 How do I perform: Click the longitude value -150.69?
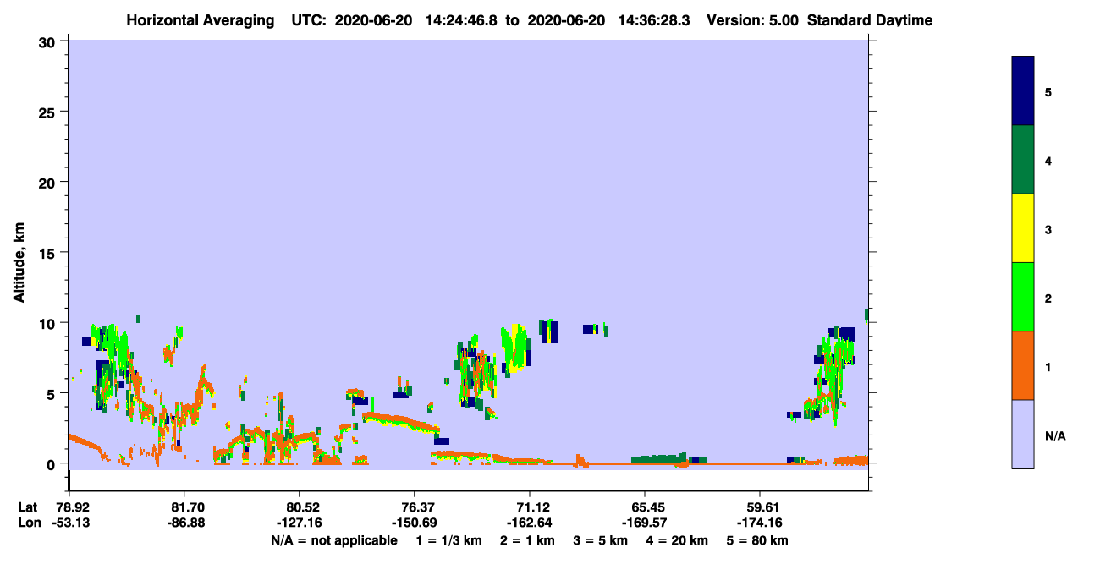414,523
